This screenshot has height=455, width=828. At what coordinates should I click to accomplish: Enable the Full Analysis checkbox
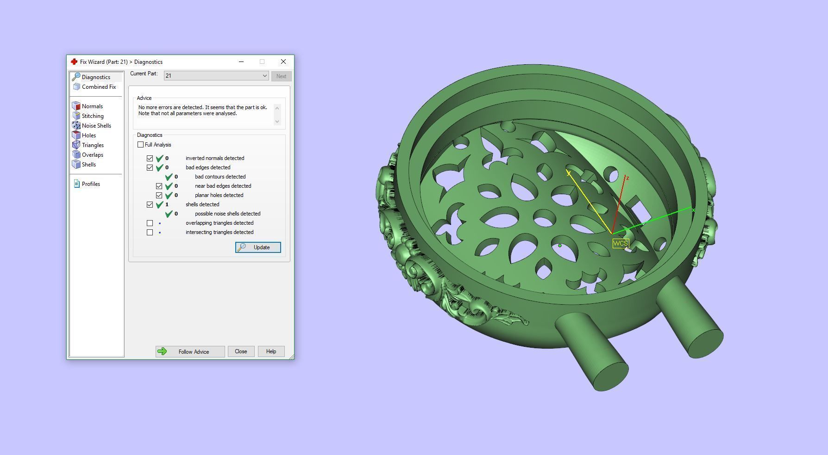(x=141, y=145)
